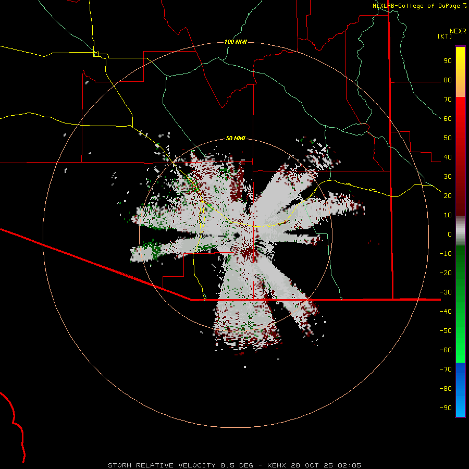Viewport: 469px width, 469px height.
Task: Click the 60 value on the velocity scale
Action: pos(448,119)
